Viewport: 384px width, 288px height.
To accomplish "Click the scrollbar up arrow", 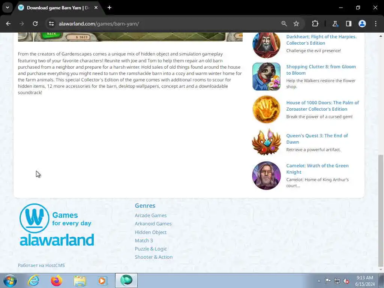I will click(x=381, y=36).
